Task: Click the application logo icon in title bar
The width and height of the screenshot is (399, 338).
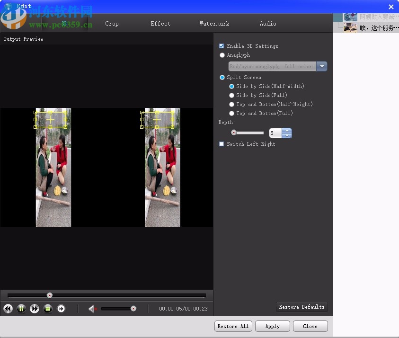Action: tap(8, 6)
